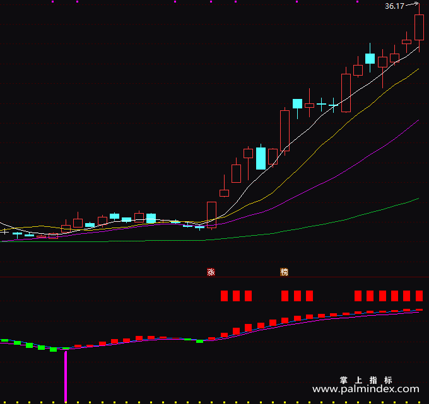Click the red 涨 marker icon
Viewport: 429px width, 404px height.
[x=211, y=272]
